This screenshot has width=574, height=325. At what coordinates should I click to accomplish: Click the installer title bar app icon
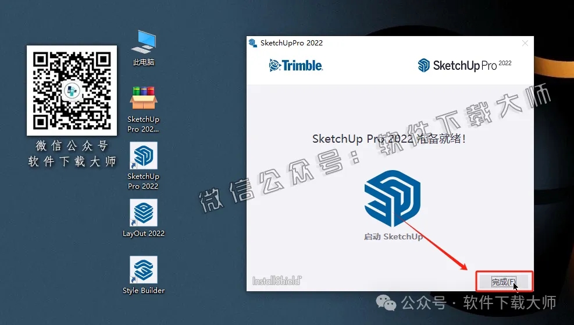pyautogui.click(x=252, y=43)
